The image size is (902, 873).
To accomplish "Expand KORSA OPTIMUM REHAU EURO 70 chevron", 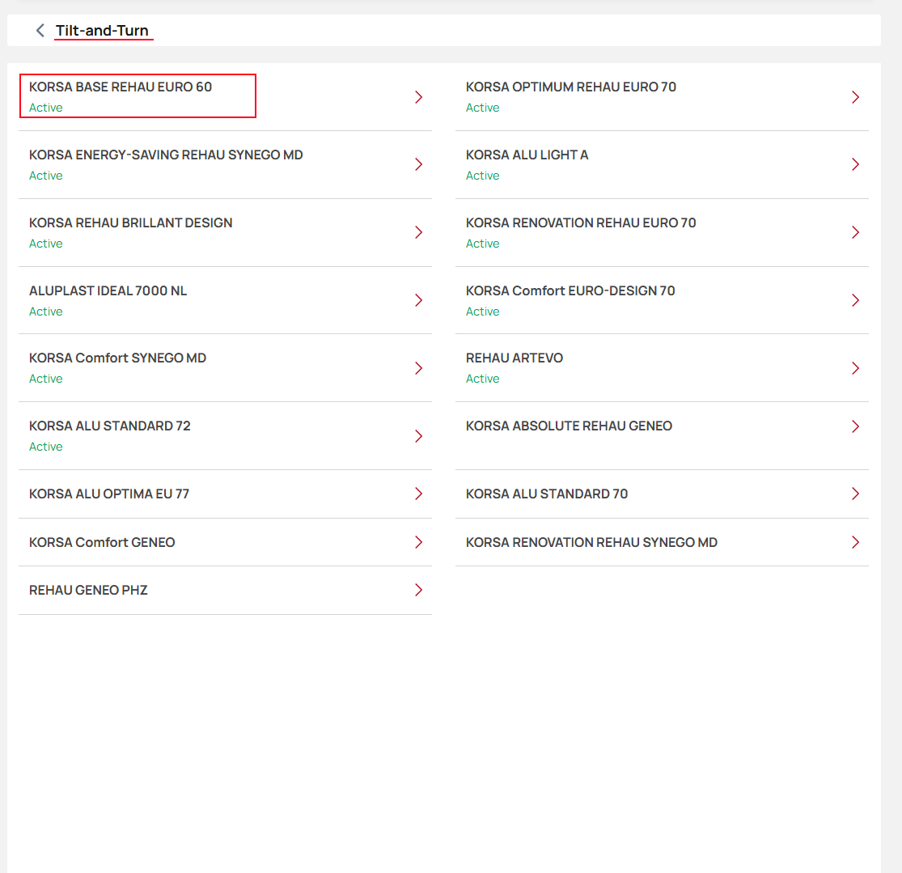I will (855, 97).
